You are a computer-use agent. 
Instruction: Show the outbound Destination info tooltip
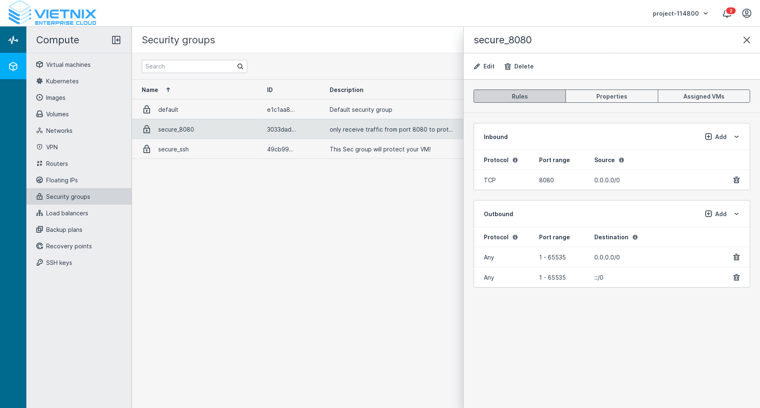[x=635, y=237]
